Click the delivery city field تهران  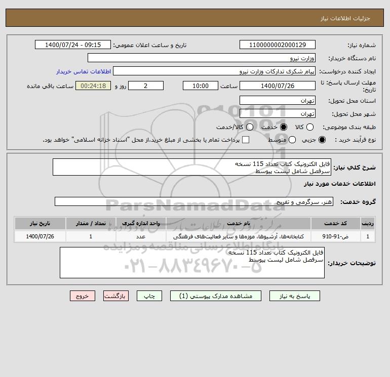coord(278,113)
